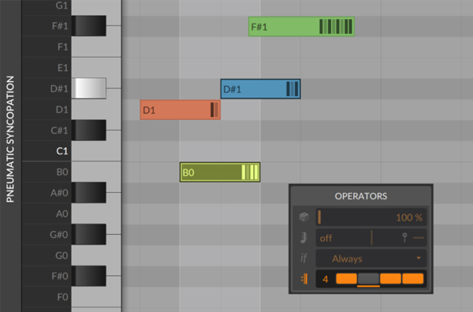Click the A#0 black piano key
The height and width of the screenshot is (312, 473).
(x=88, y=192)
